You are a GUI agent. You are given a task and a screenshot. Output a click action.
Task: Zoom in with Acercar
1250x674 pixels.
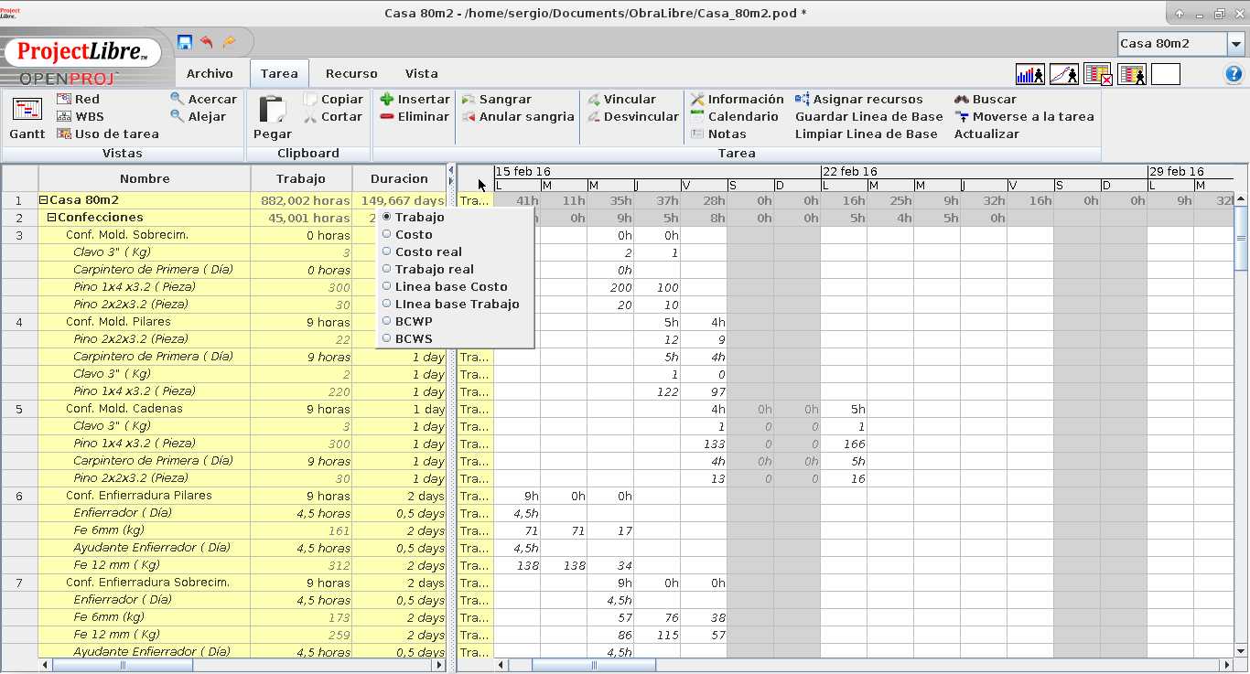click(x=203, y=99)
